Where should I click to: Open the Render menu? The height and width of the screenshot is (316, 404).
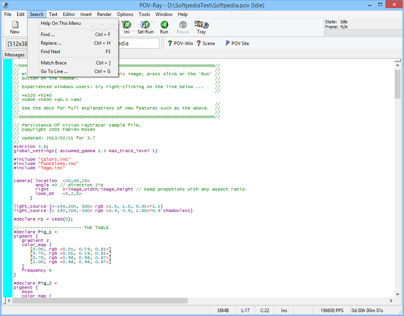point(104,14)
